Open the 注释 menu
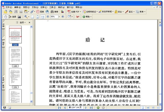Image resolution: width=164 pixels, height=112 pixels. (44, 7)
